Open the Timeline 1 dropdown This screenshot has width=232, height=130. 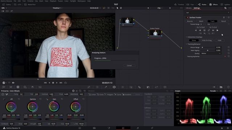[x=57, y=8]
